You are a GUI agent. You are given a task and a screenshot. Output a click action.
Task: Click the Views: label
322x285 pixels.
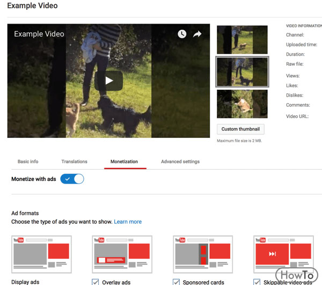click(293, 76)
